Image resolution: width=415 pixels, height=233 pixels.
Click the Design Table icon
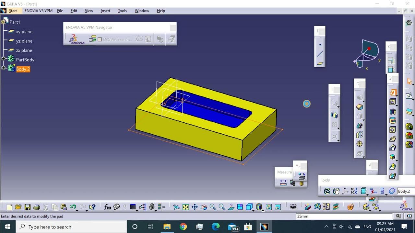[x=133, y=207]
